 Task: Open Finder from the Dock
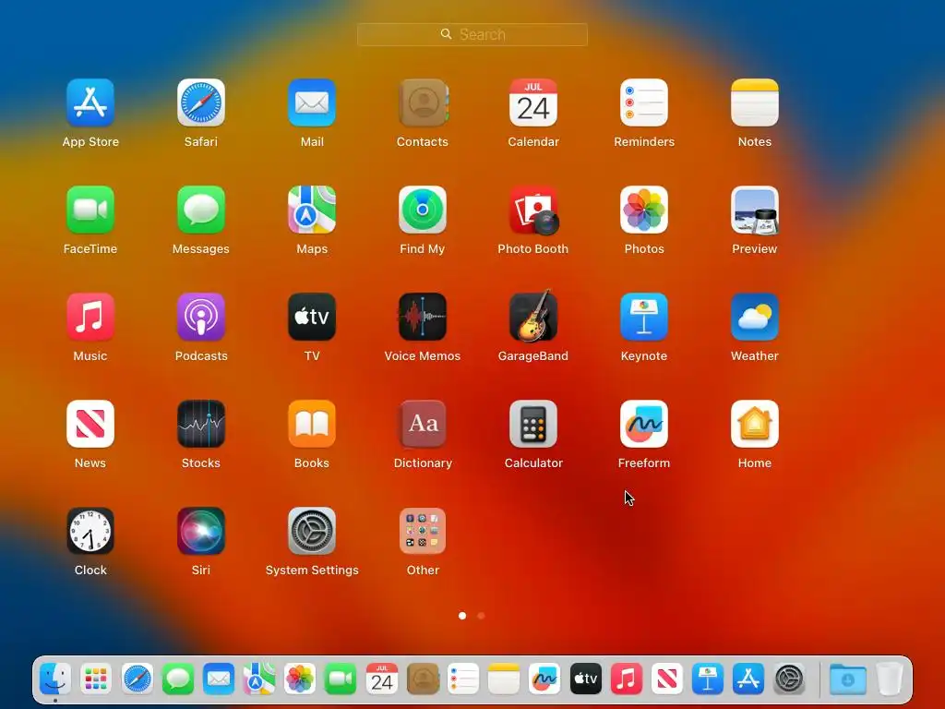(x=55, y=679)
